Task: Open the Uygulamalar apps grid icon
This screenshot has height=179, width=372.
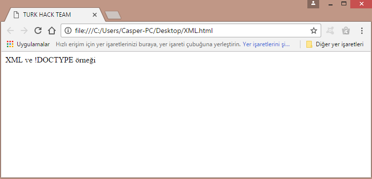Action: click(x=10, y=44)
